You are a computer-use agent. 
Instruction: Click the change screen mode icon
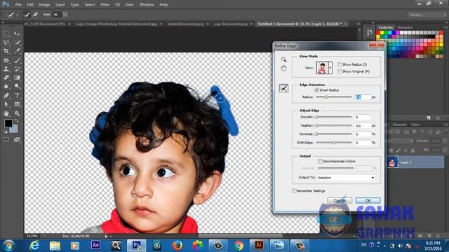[x=17, y=139]
